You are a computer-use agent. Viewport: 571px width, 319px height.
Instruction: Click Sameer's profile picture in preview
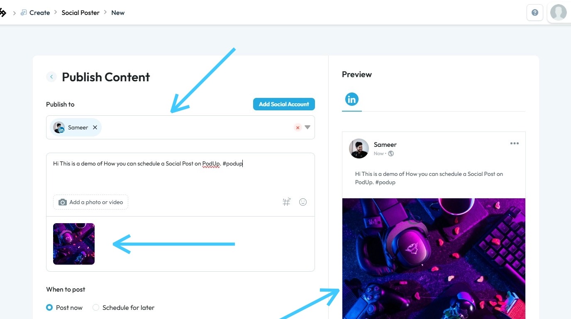tap(359, 149)
